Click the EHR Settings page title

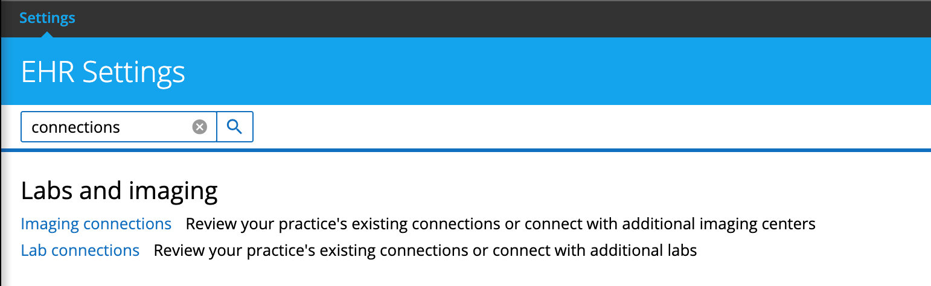click(103, 72)
